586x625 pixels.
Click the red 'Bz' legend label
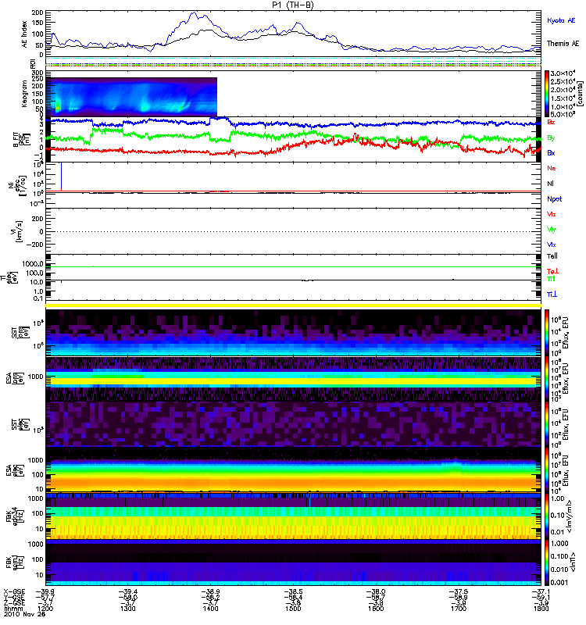[551, 123]
